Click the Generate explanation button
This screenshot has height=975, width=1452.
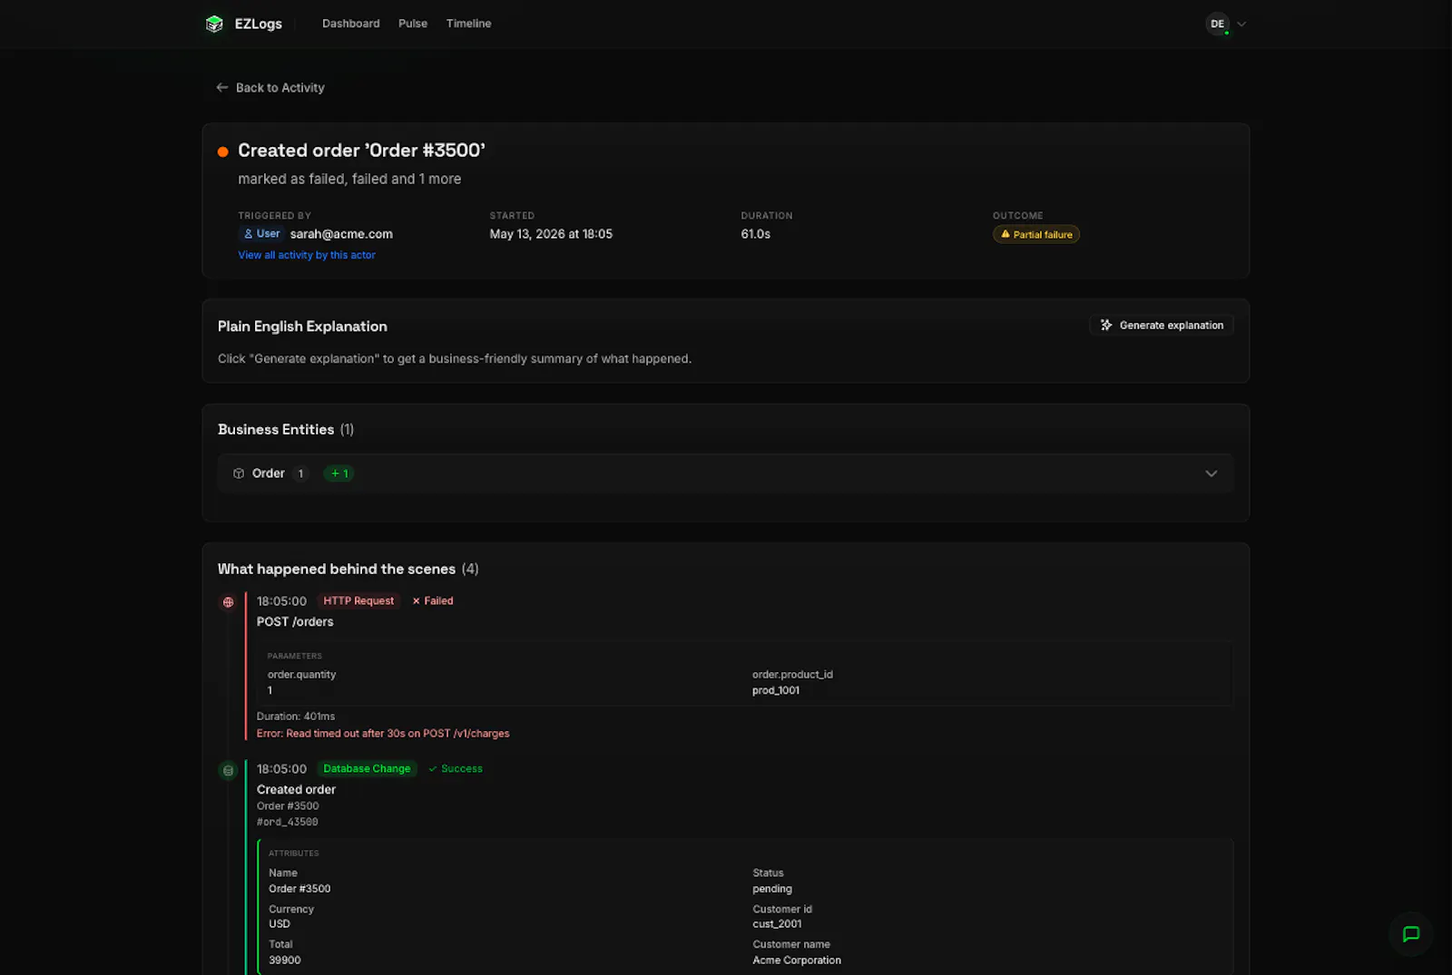[x=1162, y=326]
